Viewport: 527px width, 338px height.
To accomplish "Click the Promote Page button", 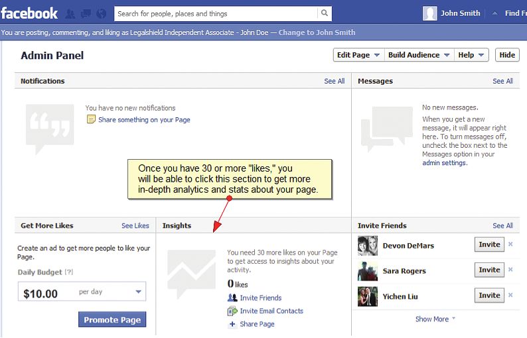I will 112,319.
